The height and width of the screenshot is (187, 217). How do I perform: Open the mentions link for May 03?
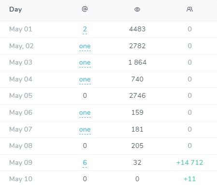point(85,63)
